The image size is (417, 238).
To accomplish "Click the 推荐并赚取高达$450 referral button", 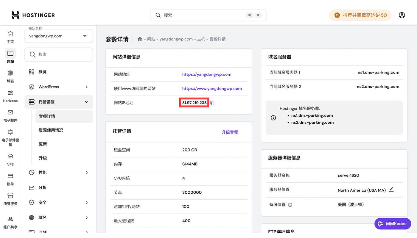I will pos(360,15).
